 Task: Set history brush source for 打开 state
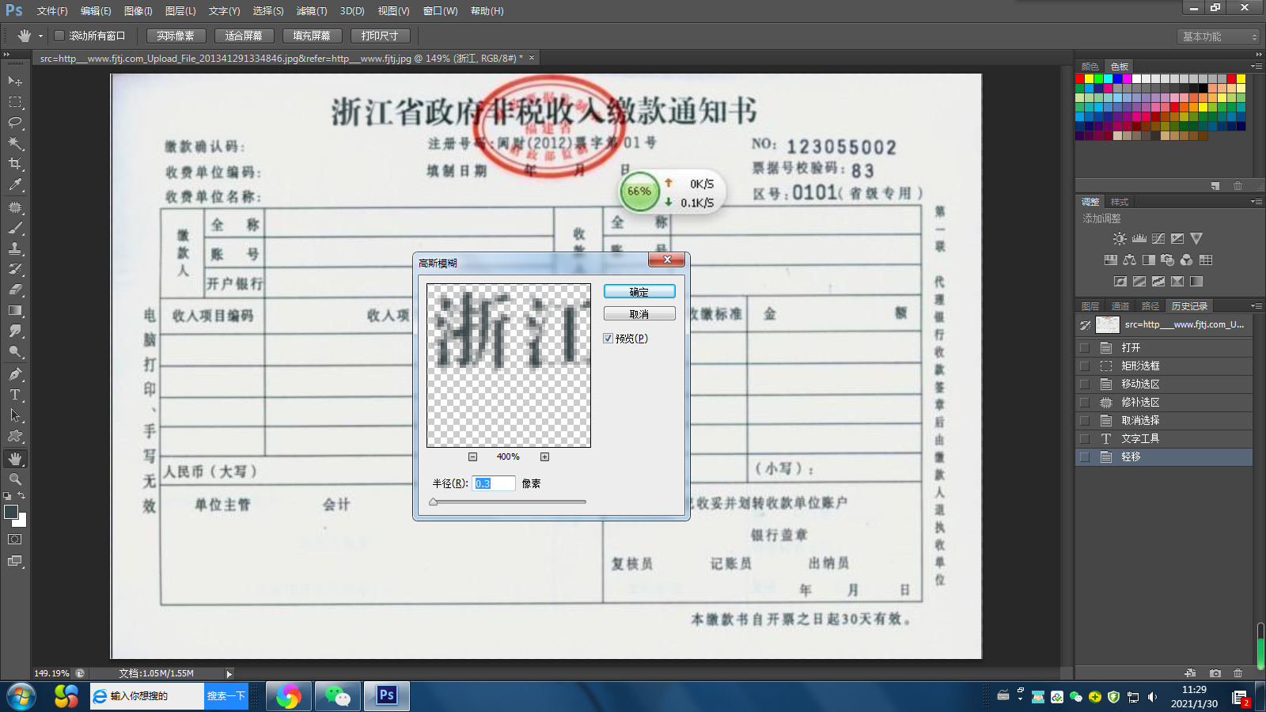1085,348
